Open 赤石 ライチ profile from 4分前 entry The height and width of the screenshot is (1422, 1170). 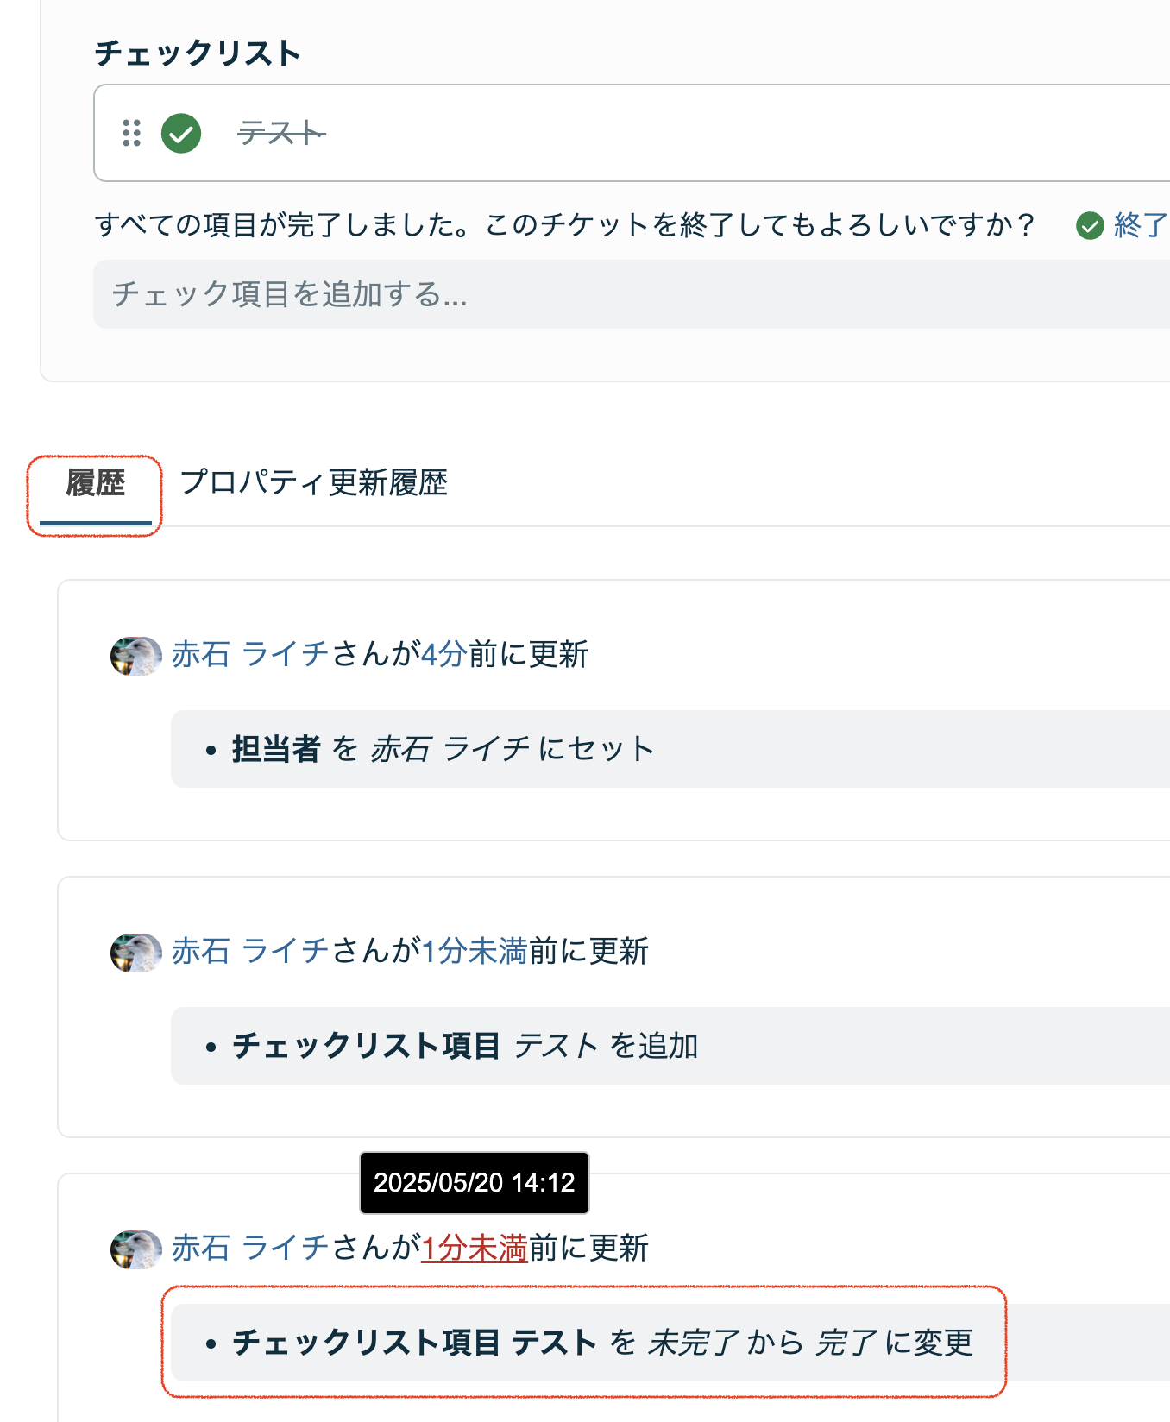[x=250, y=654]
